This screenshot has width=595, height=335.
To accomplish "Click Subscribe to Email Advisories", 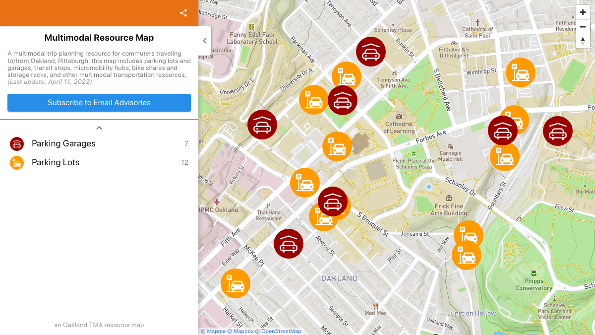I will click(99, 103).
